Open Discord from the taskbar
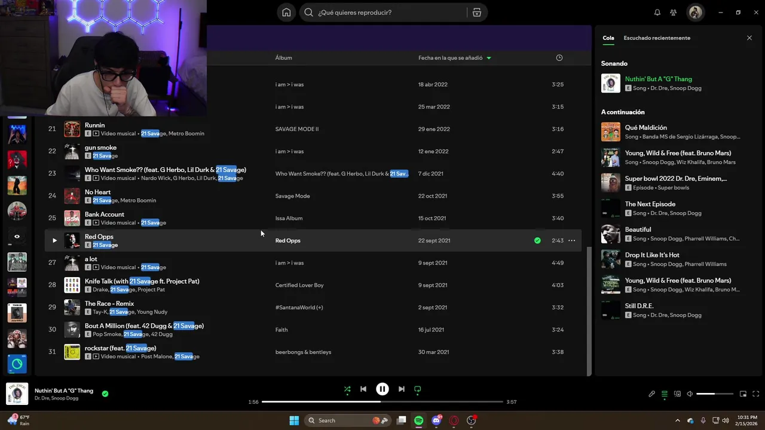 [x=436, y=420]
